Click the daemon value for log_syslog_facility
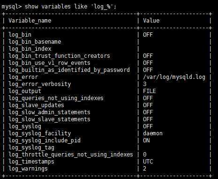This screenshot has width=218, height=179. coord(153,133)
